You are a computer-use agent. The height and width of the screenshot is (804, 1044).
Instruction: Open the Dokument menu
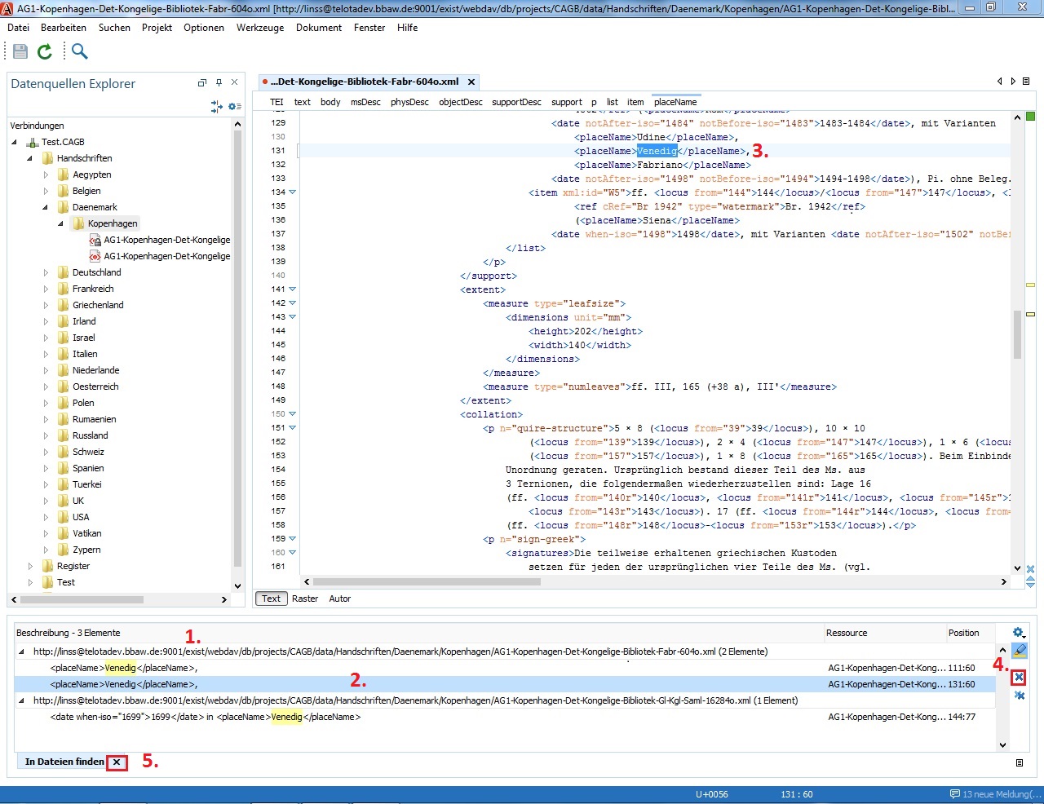tap(319, 28)
